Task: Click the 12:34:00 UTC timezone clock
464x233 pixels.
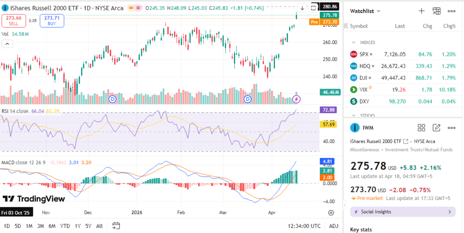Action: click(304, 226)
